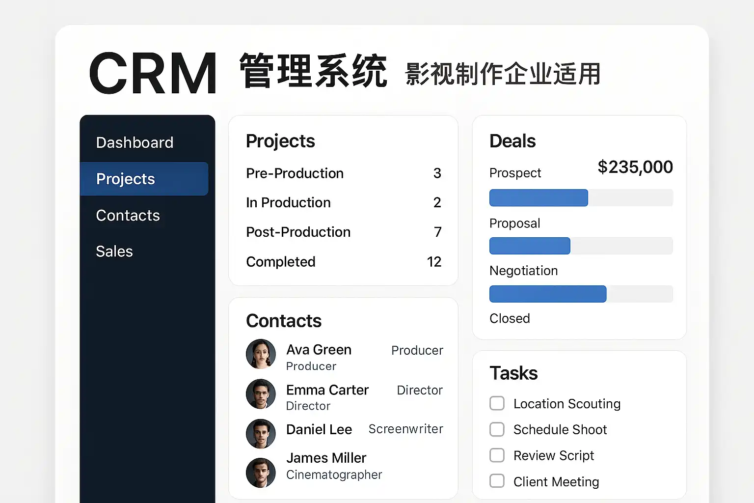Click the Negotiation stage progress bar
Screen dimensions: 754x503
[581, 294]
